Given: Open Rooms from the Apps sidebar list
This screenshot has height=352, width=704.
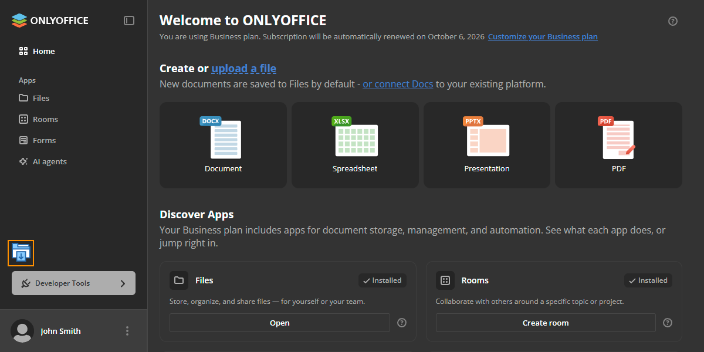Looking at the screenshot, I should pos(38,119).
